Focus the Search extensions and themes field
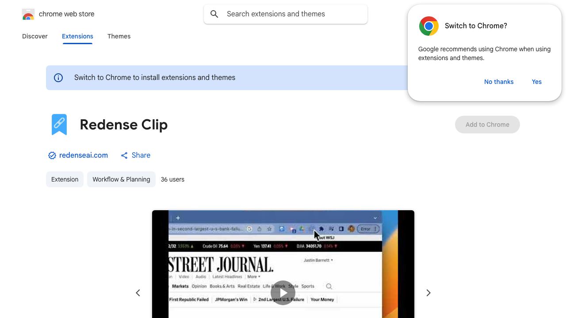566x318 pixels. coord(286,14)
